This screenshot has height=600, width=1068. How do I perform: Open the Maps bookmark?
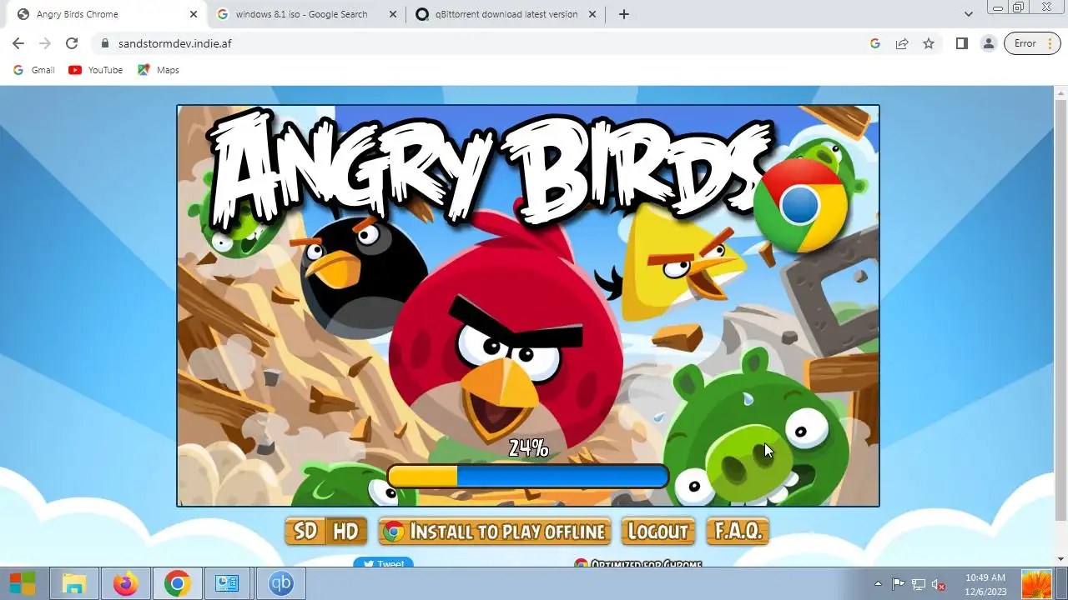tap(159, 70)
